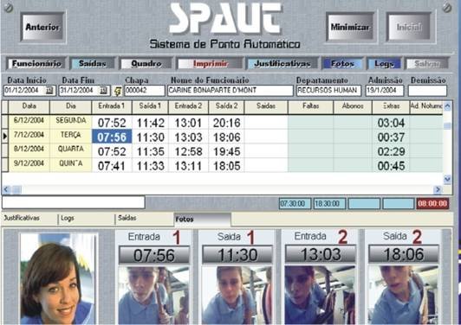Click the horizontal scrollbar left arrow

5,190
